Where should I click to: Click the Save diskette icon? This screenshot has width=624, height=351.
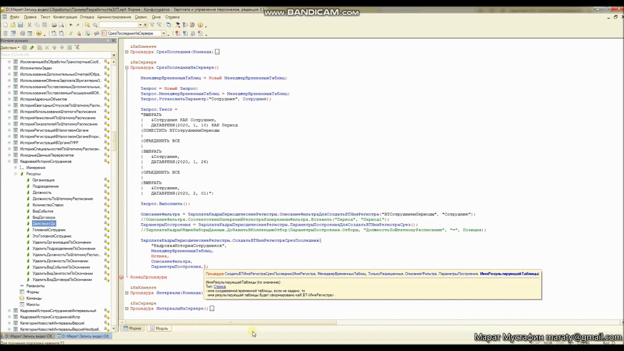[x=20, y=25]
